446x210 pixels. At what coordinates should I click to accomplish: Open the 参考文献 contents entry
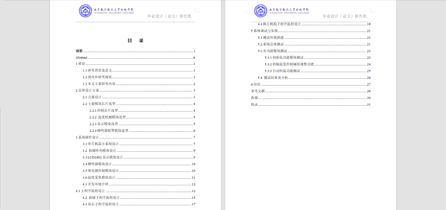pyautogui.click(x=311, y=91)
